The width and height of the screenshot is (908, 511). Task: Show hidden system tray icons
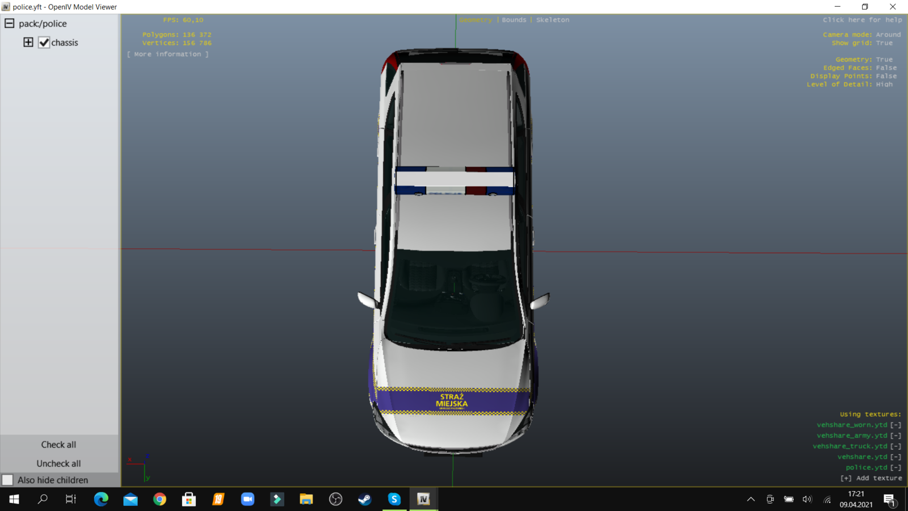click(x=751, y=499)
